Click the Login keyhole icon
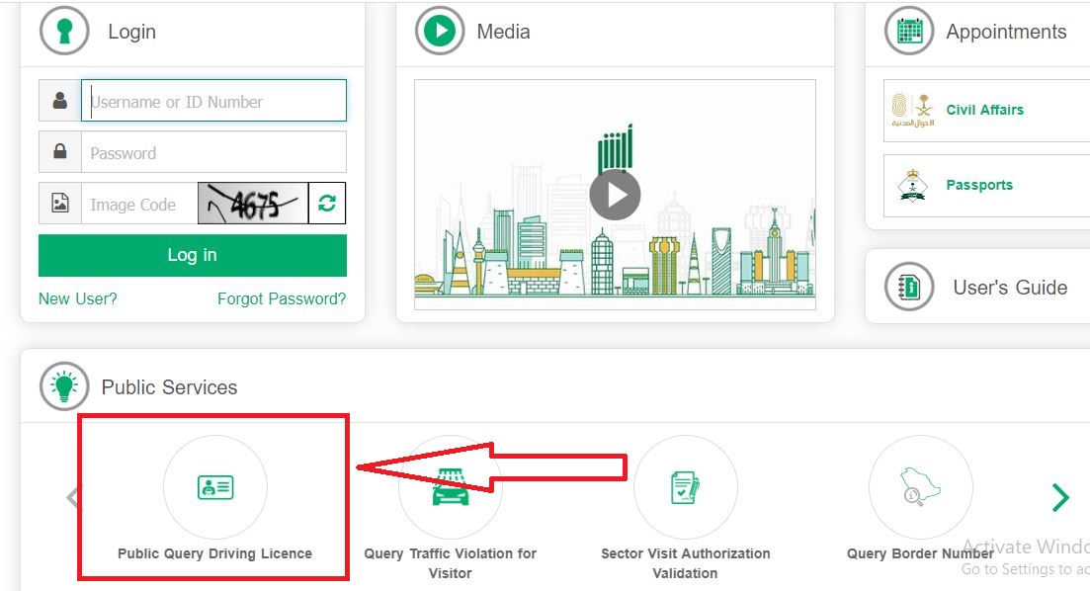Image resolution: width=1090 pixels, height=591 pixels. [63, 31]
